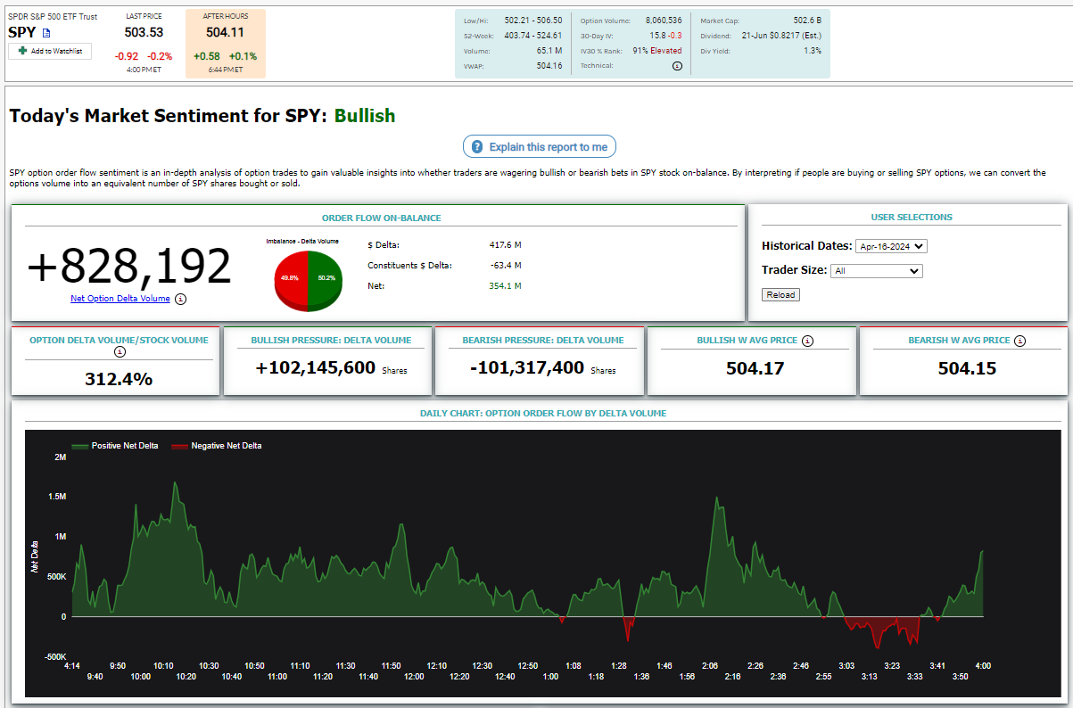Click the question mark icon in Explain button
Viewport: 1073px width, 708px height.
pyautogui.click(x=477, y=147)
